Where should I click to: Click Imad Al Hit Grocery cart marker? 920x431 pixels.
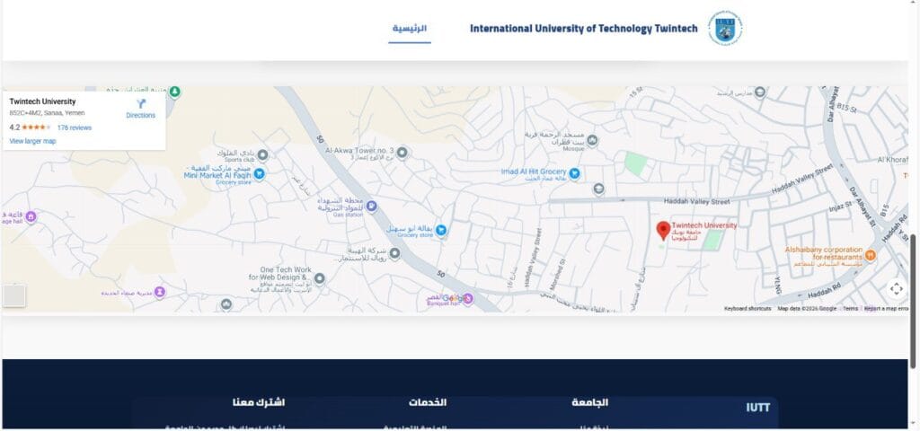(575, 173)
